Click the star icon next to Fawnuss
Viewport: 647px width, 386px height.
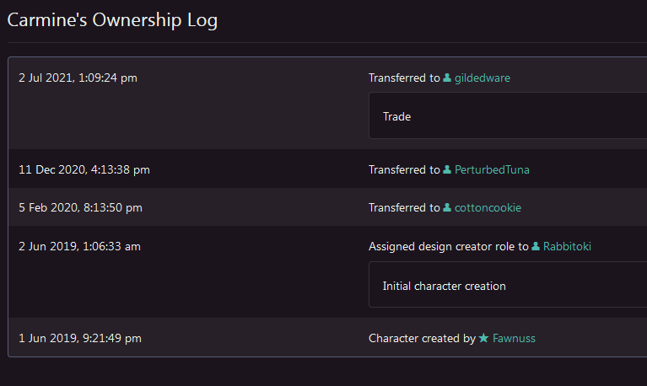(x=483, y=339)
